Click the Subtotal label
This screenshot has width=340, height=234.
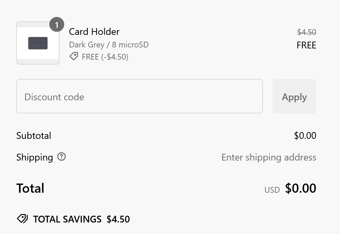[33, 136]
